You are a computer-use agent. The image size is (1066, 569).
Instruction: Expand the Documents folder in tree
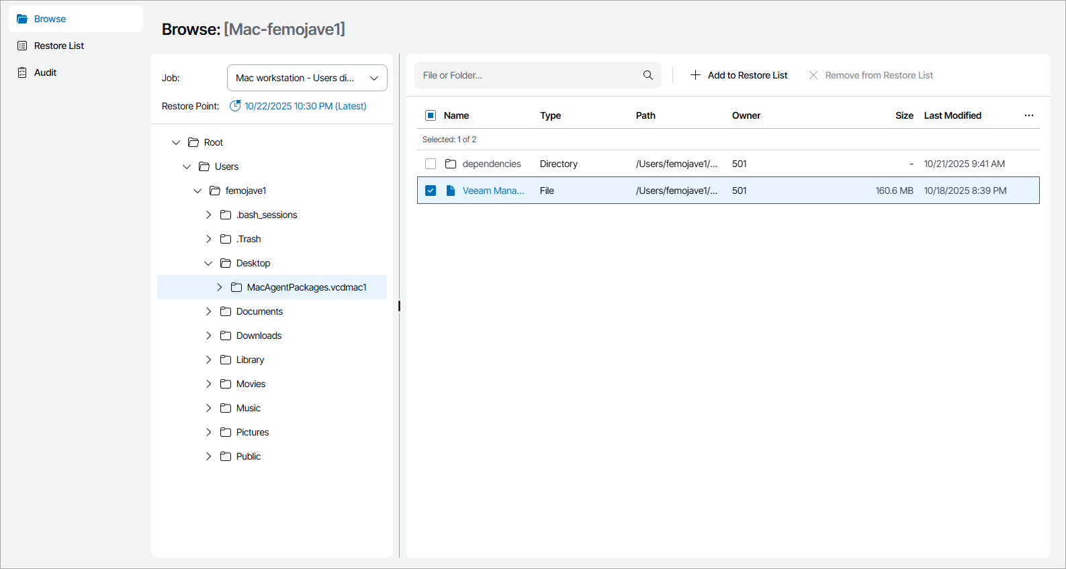coord(208,311)
